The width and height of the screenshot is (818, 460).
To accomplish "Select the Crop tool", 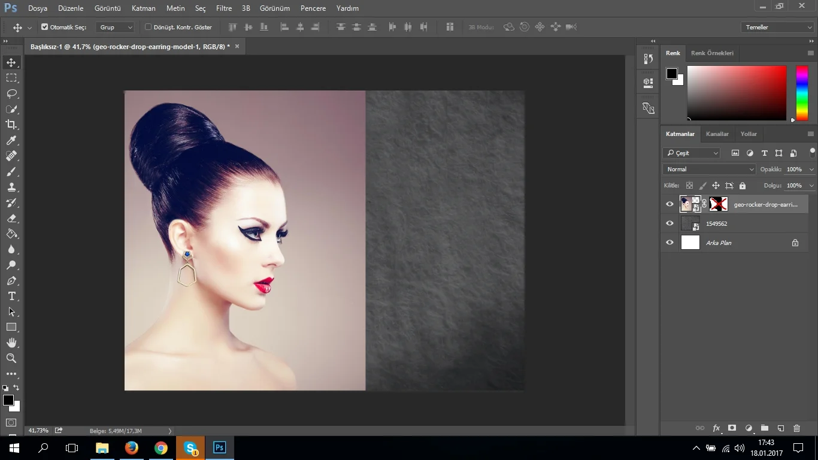I will point(11,125).
